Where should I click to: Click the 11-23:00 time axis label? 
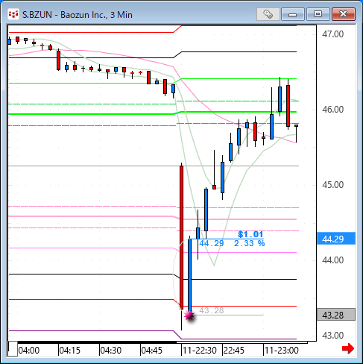(x=282, y=351)
